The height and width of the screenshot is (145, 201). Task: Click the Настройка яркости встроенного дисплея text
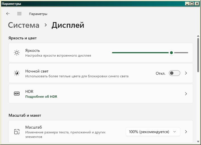pos(58,56)
